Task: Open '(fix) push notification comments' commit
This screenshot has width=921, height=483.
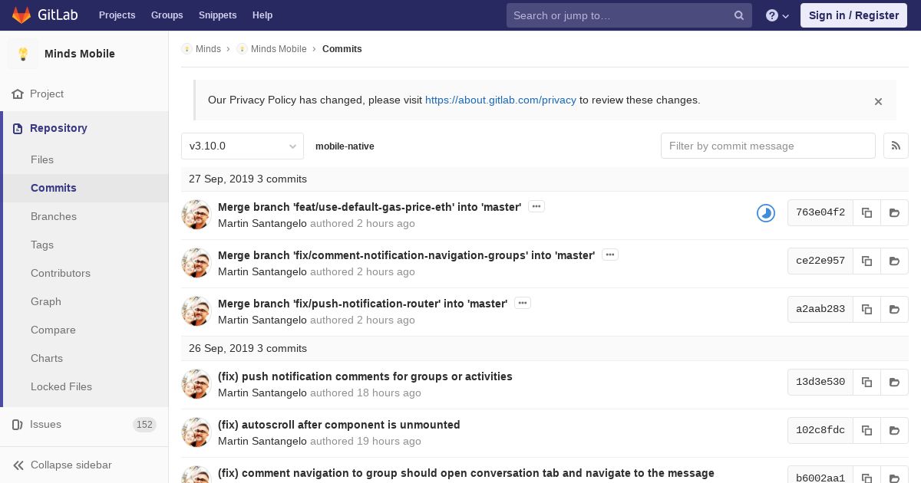Action: click(365, 376)
